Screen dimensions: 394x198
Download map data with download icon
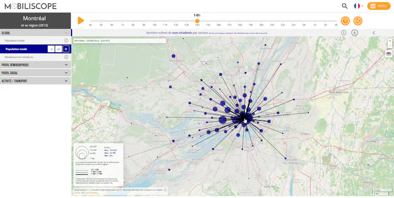coord(355,33)
